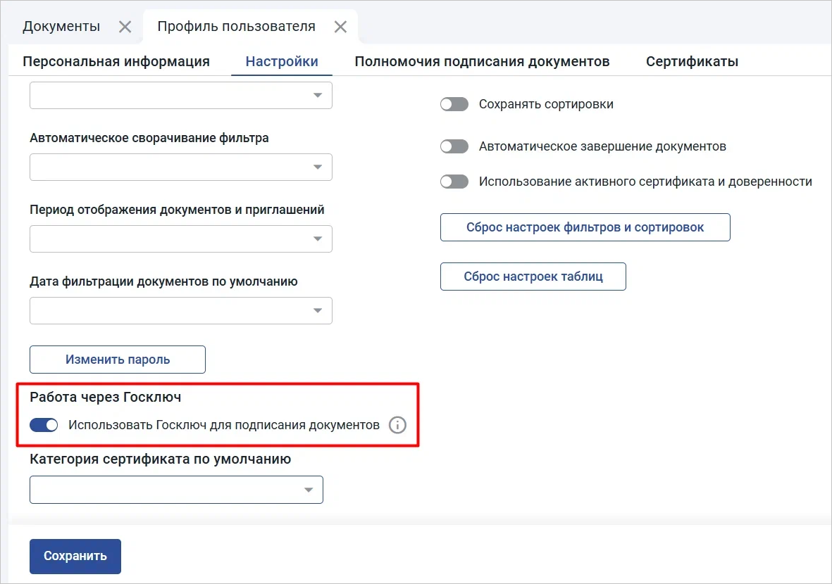The height and width of the screenshot is (584, 832).
Task: Open Автоматическое сворачивание фильтра dropdown
Action: point(318,167)
